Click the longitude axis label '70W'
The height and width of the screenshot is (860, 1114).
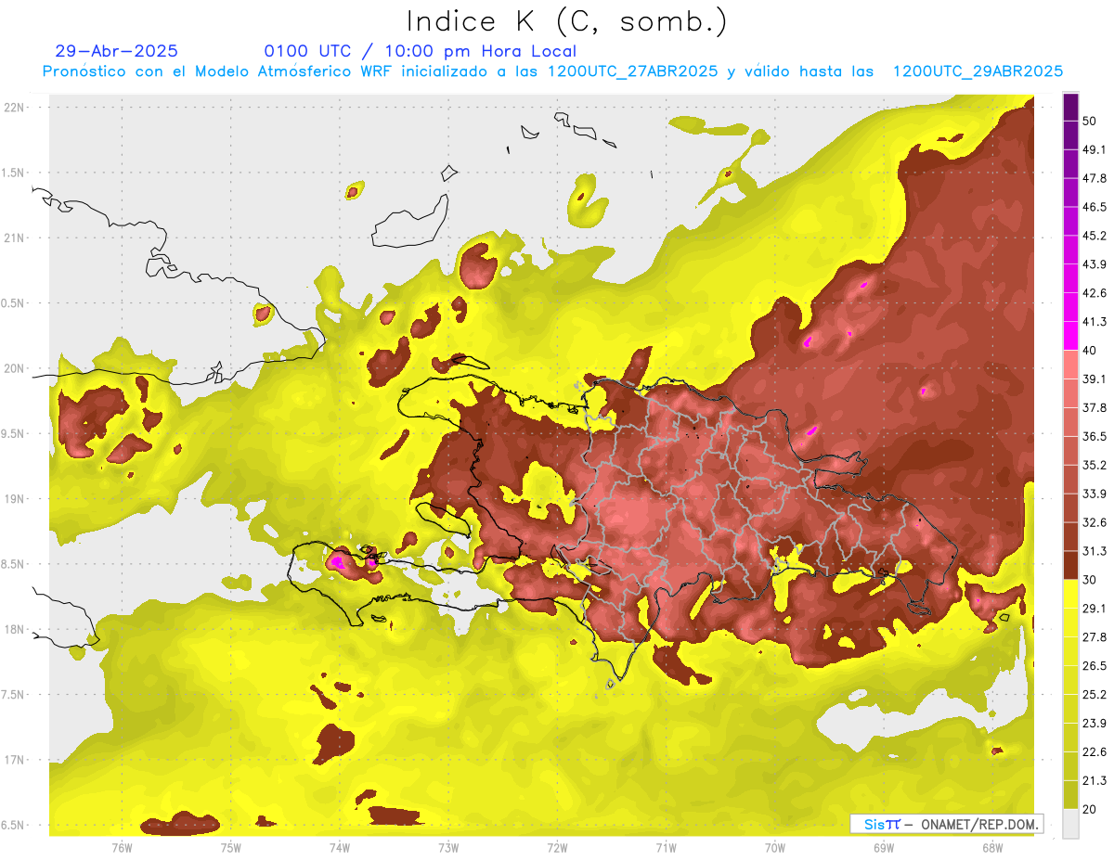[775, 847]
